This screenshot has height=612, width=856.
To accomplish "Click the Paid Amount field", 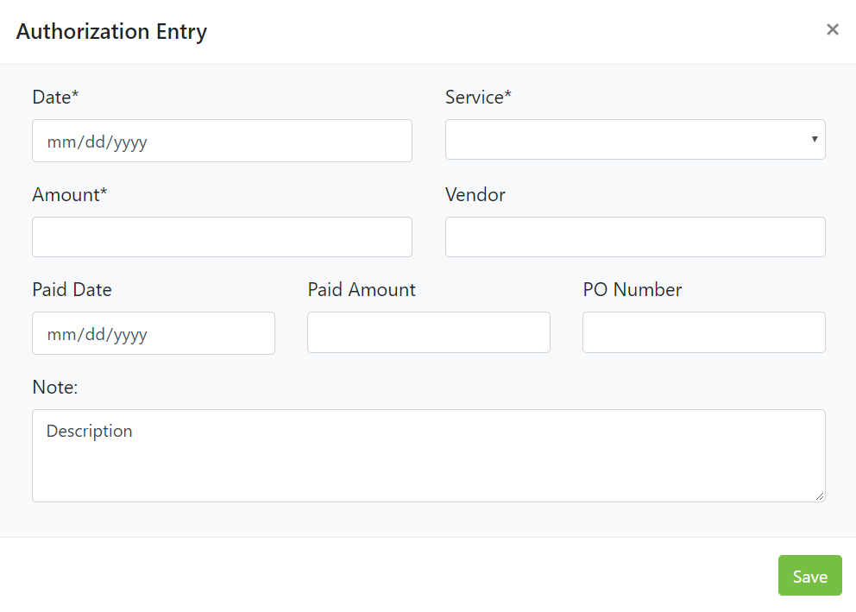I will 429,332.
